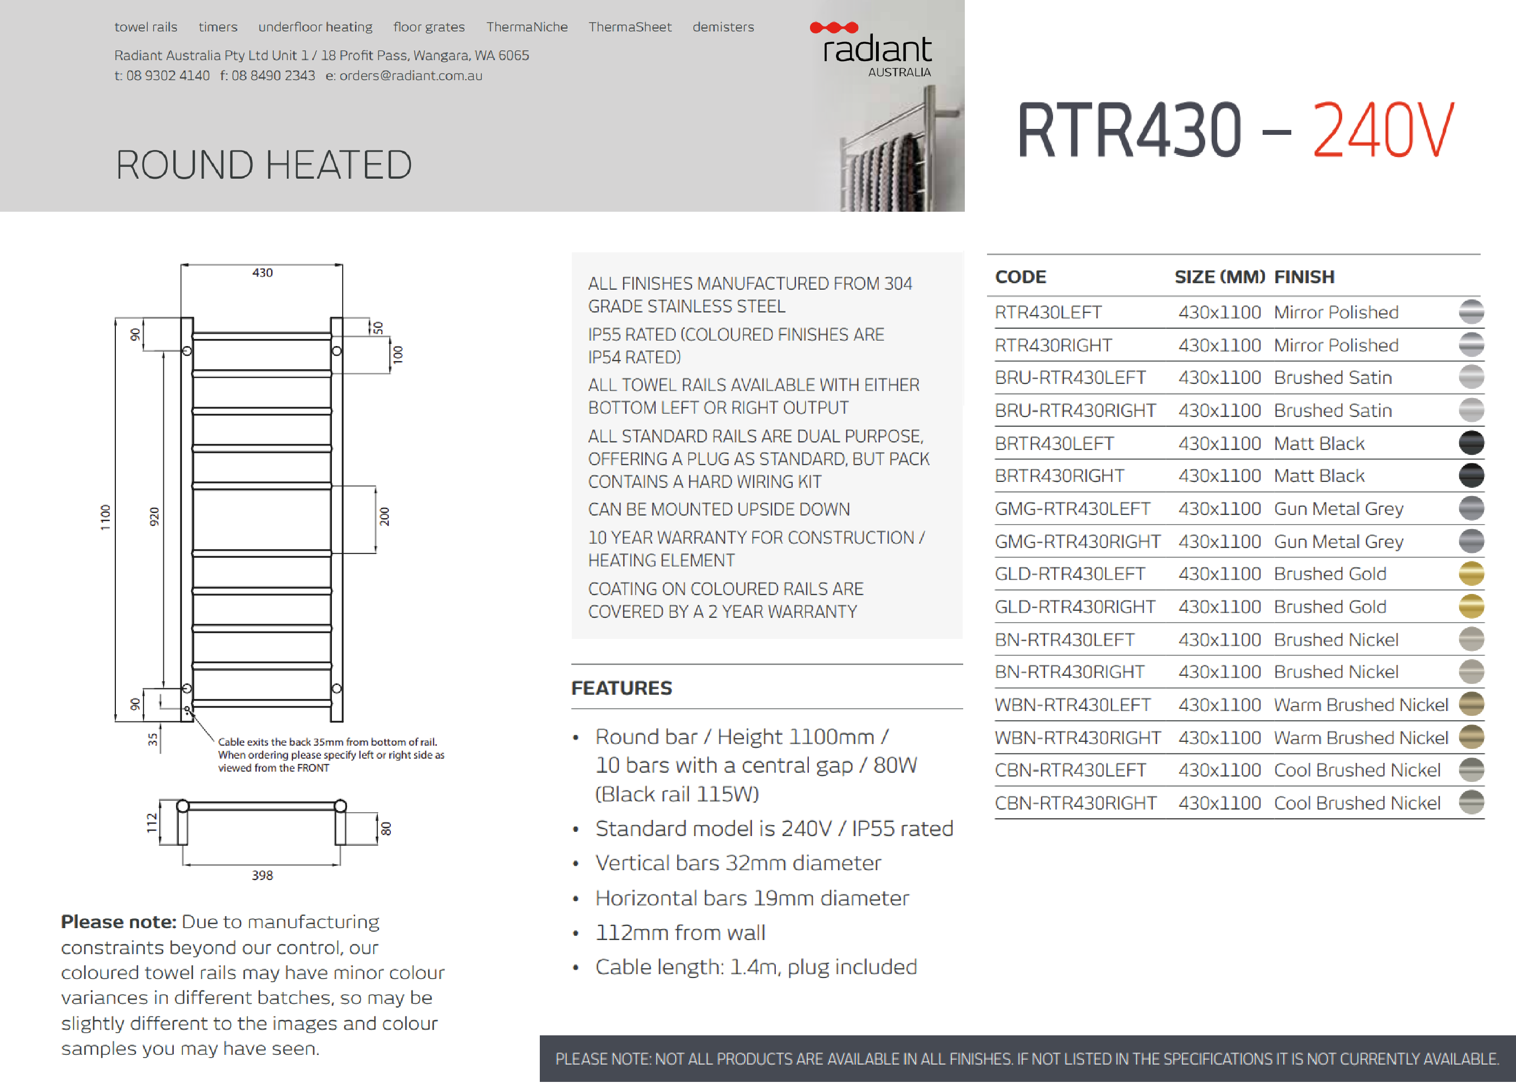Screen dimensions: 1516x1083
Task: Open the underfloor heating menu item
Action: pyautogui.click(x=315, y=27)
